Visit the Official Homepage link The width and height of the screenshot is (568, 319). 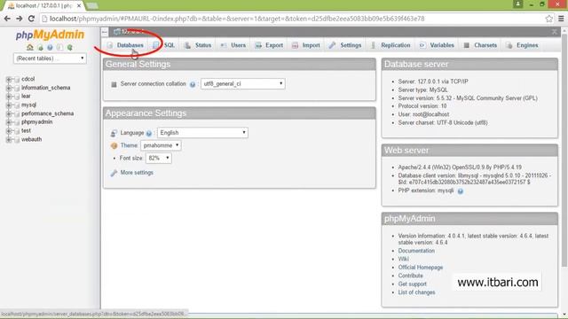[x=420, y=268]
